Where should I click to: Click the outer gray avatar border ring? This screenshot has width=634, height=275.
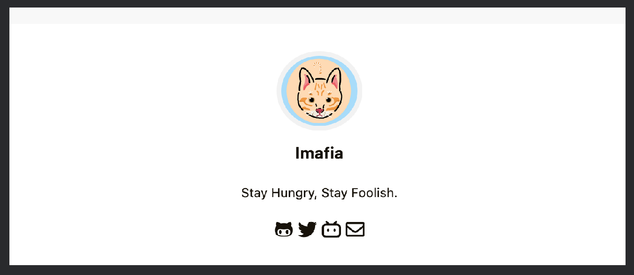278,91
